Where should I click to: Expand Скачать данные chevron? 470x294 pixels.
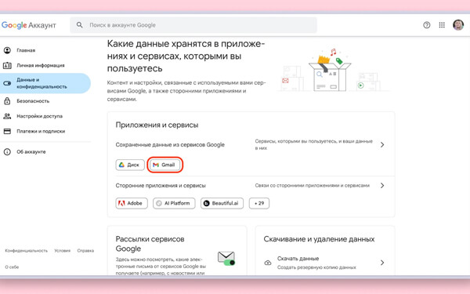pos(382,263)
